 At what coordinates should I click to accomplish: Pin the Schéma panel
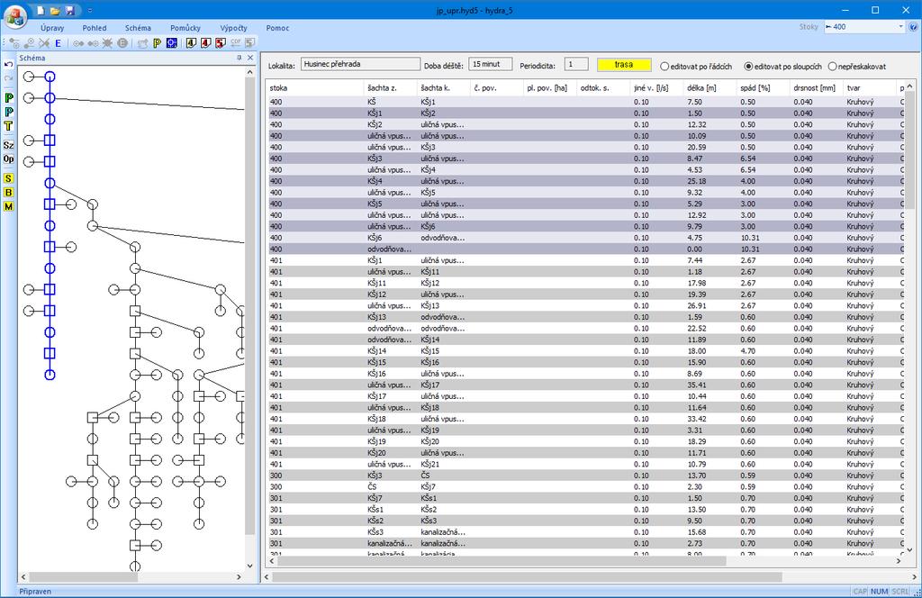pyautogui.click(x=240, y=58)
